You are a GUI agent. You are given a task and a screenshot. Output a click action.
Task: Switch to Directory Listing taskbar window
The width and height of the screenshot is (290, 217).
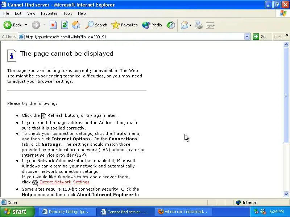[x=67, y=212]
